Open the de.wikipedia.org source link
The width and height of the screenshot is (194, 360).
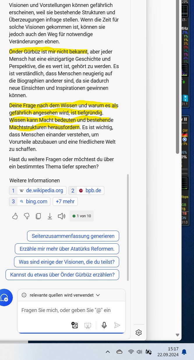(38, 190)
